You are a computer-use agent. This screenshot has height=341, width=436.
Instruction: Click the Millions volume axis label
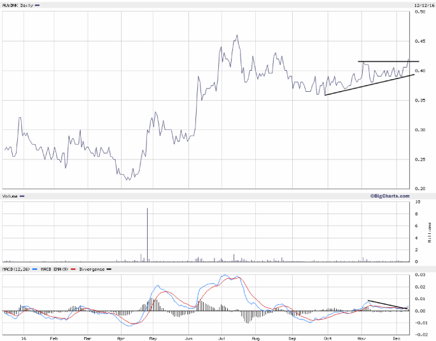click(429, 232)
